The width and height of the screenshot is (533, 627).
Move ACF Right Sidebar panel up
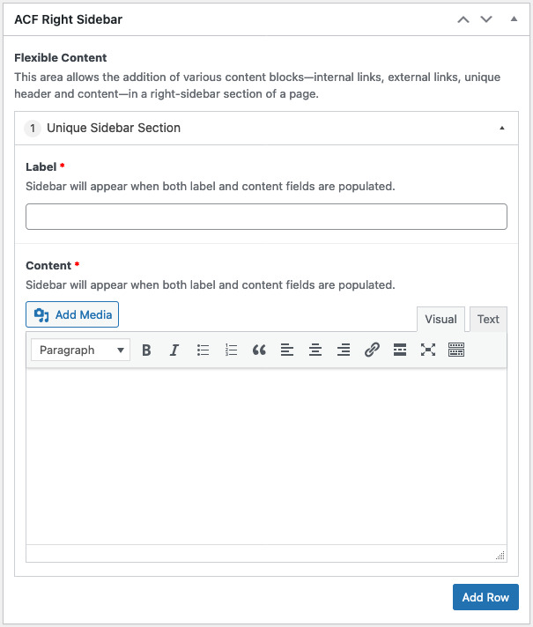tap(463, 18)
